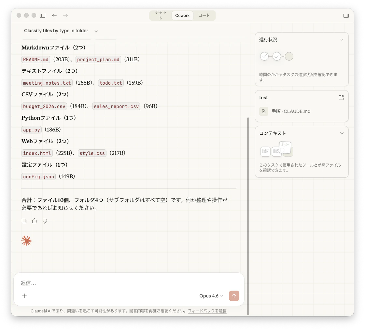Click the Markdownファイル heading
This screenshot has height=330, width=365.
[53, 48]
